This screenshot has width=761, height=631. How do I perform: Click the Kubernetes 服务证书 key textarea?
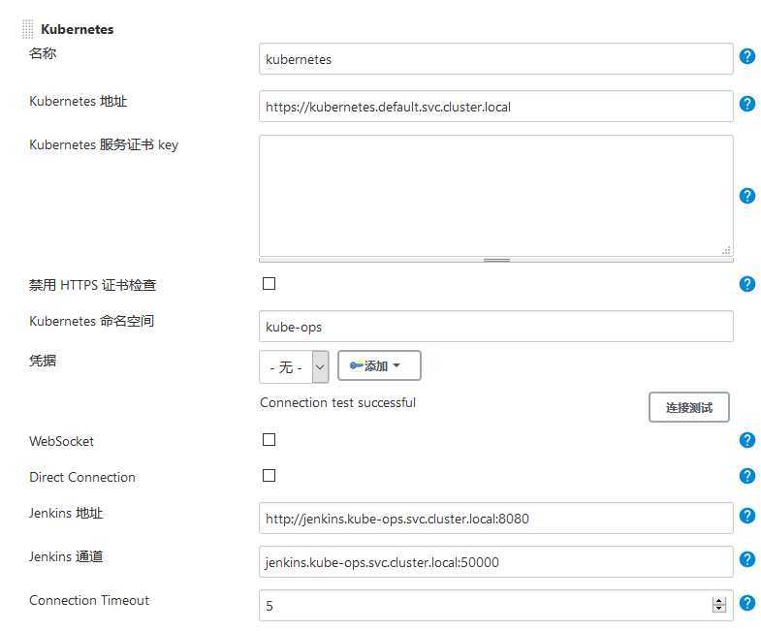496,196
